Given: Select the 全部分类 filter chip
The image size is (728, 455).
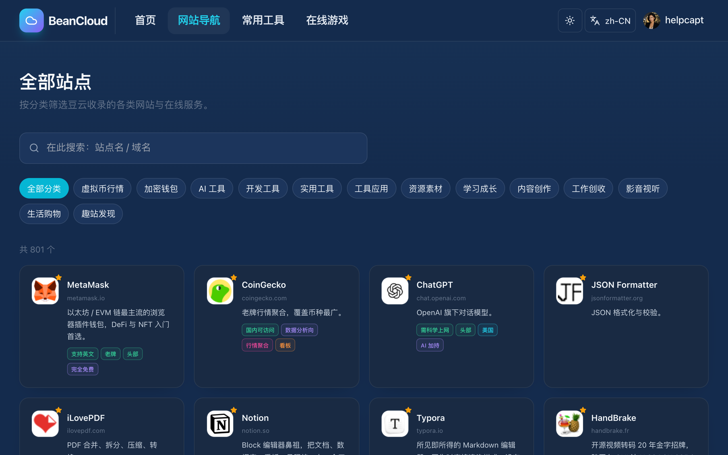Looking at the screenshot, I should tap(44, 188).
